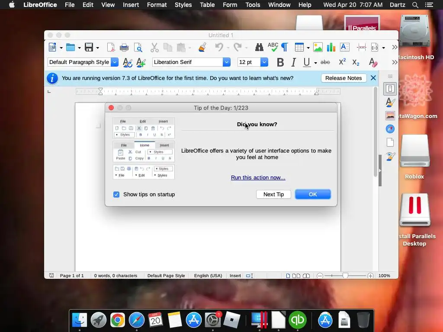The image size is (443, 332).
Task: Click the Insert Chart icon
Action: (331, 47)
